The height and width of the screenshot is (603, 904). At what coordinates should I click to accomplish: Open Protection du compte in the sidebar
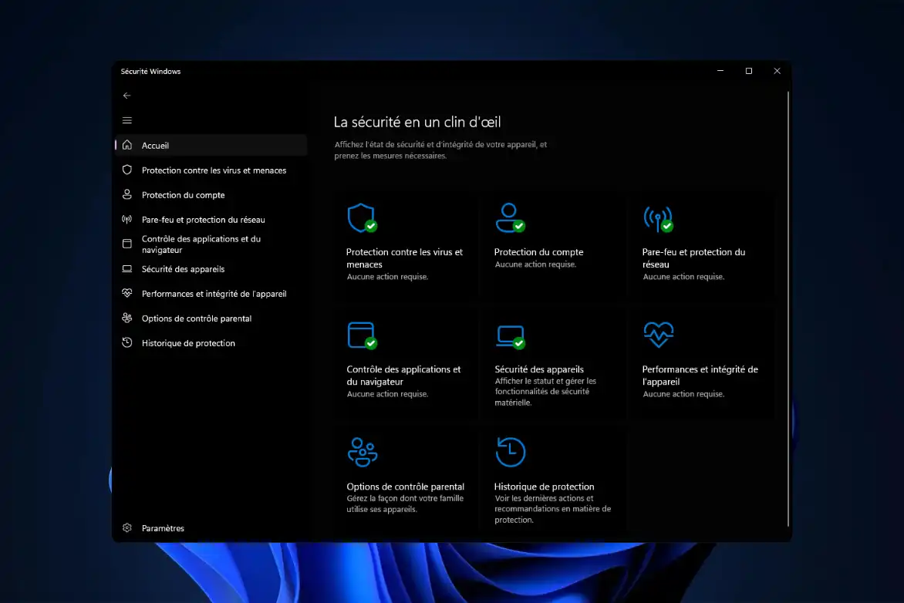211,195
